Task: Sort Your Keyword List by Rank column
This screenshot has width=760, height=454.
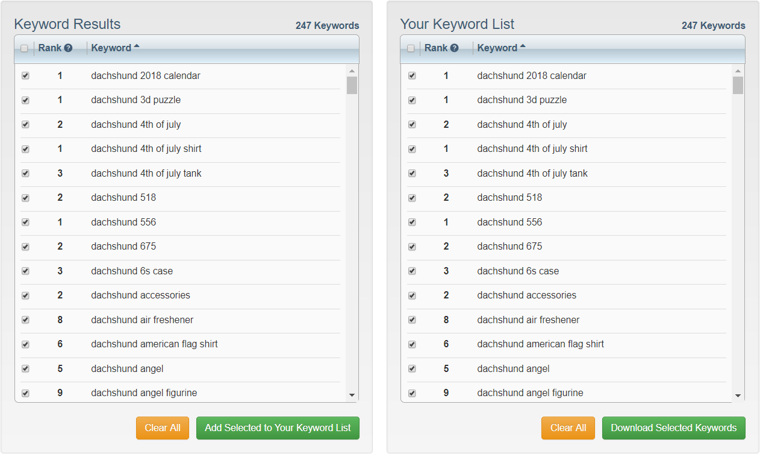Action: click(x=436, y=48)
